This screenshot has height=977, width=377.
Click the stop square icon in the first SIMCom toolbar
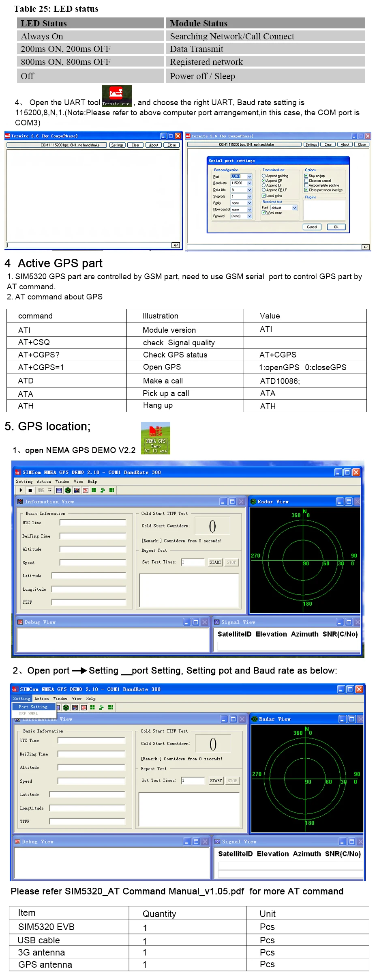30,490
